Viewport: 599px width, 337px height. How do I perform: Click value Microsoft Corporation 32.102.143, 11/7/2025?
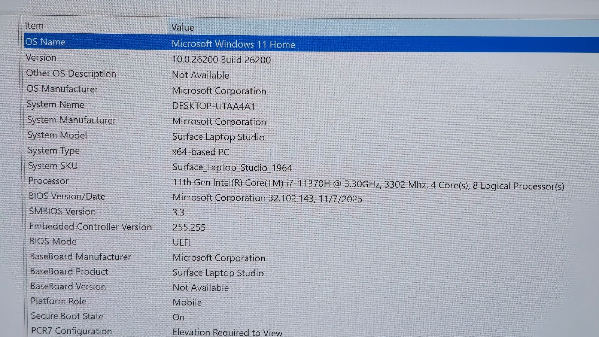(x=267, y=198)
